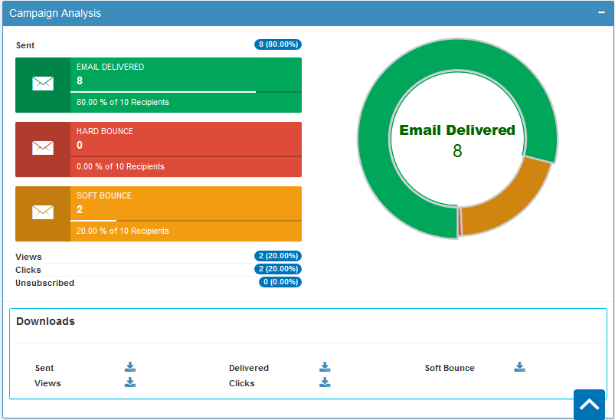Click the Sent 8 (80.00%) badge

pos(278,44)
